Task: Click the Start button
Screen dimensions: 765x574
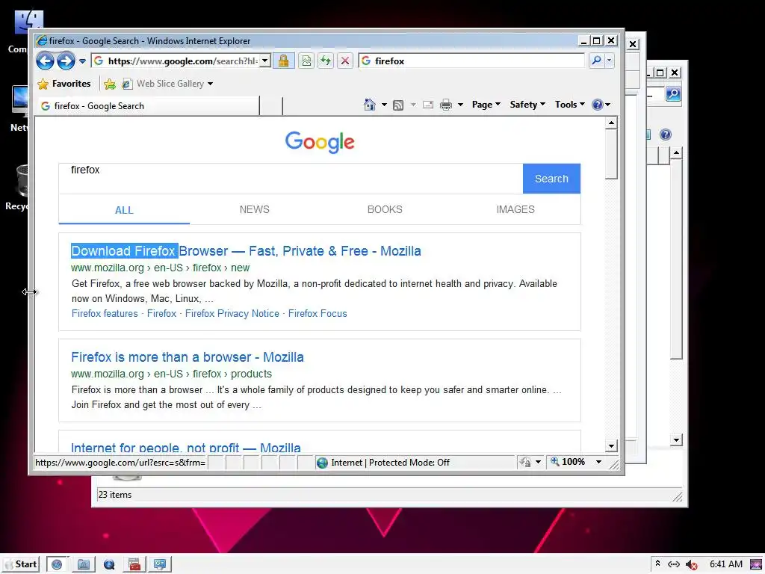Action: [21, 564]
